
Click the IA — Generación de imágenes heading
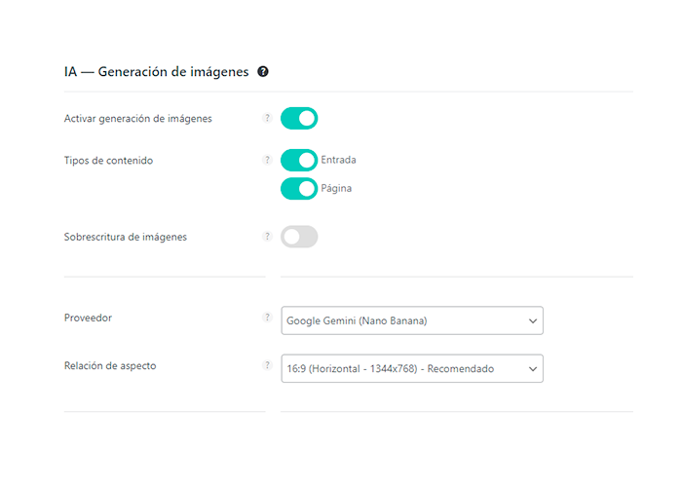pyautogui.click(x=156, y=72)
